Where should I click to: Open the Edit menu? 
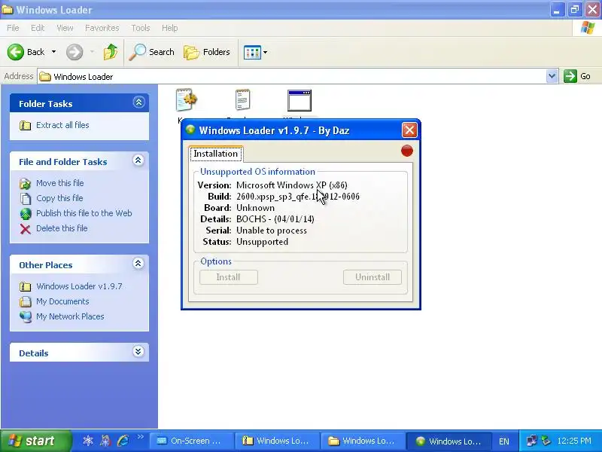coord(37,28)
